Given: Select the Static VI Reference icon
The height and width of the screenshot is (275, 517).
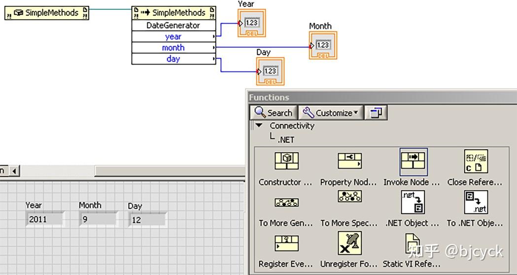Looking at the screenshot, I should point(413,243).
